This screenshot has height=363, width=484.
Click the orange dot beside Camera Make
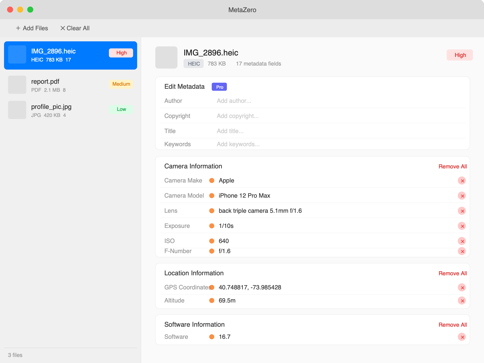pos(212,180)
